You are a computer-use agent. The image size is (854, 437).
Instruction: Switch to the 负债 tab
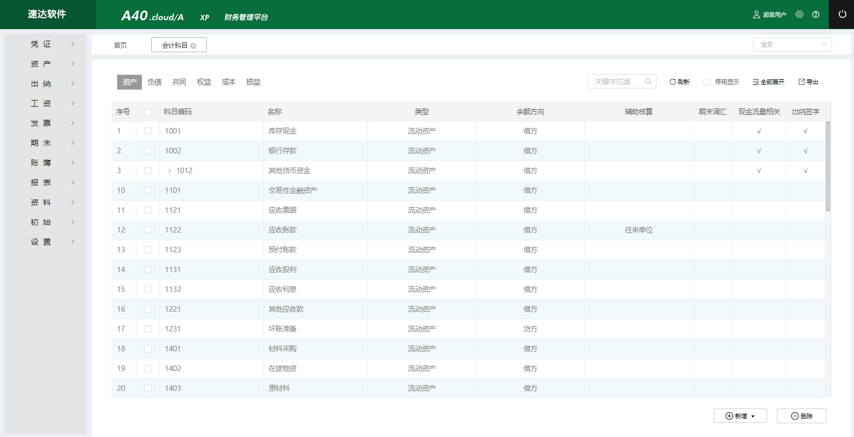pyautogui.click(x=155, y=82)
